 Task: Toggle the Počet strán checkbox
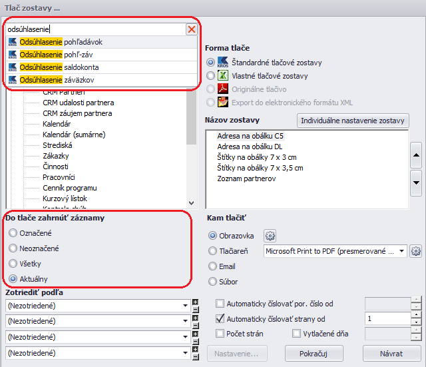point(220,333)
